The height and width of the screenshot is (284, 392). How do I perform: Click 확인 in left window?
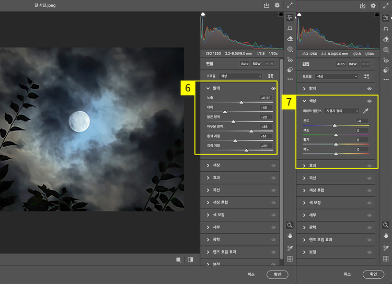click(277, 275)
